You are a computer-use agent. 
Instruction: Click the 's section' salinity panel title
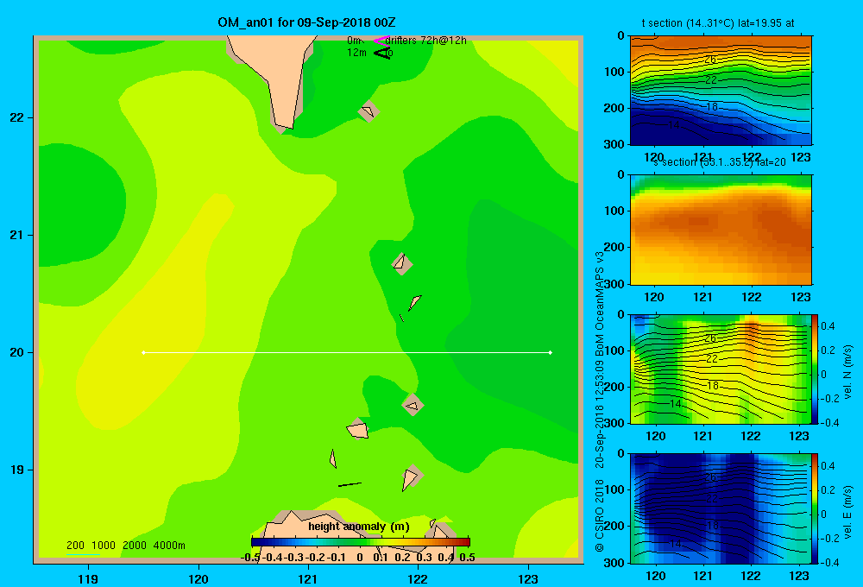coord(720,162)
